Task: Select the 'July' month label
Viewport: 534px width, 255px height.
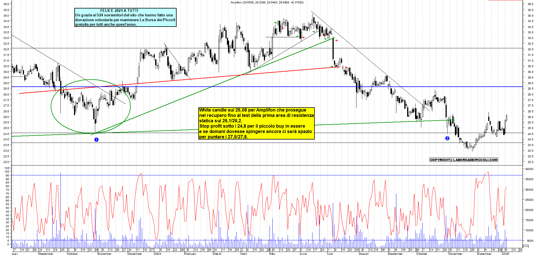Action: pos(330,254)
